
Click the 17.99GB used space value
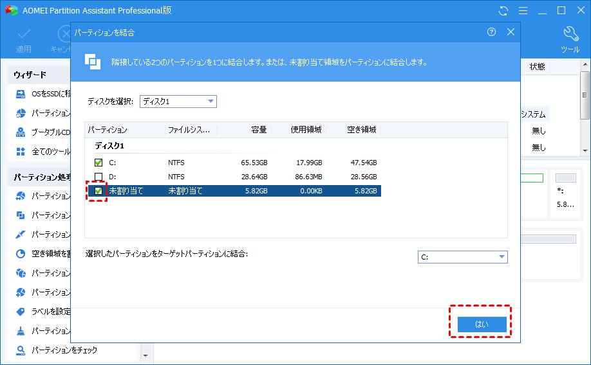click(x=309, y=163)
